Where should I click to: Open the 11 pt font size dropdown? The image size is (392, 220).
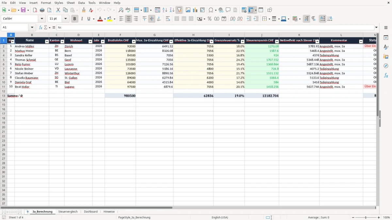(x=65, y=19)
